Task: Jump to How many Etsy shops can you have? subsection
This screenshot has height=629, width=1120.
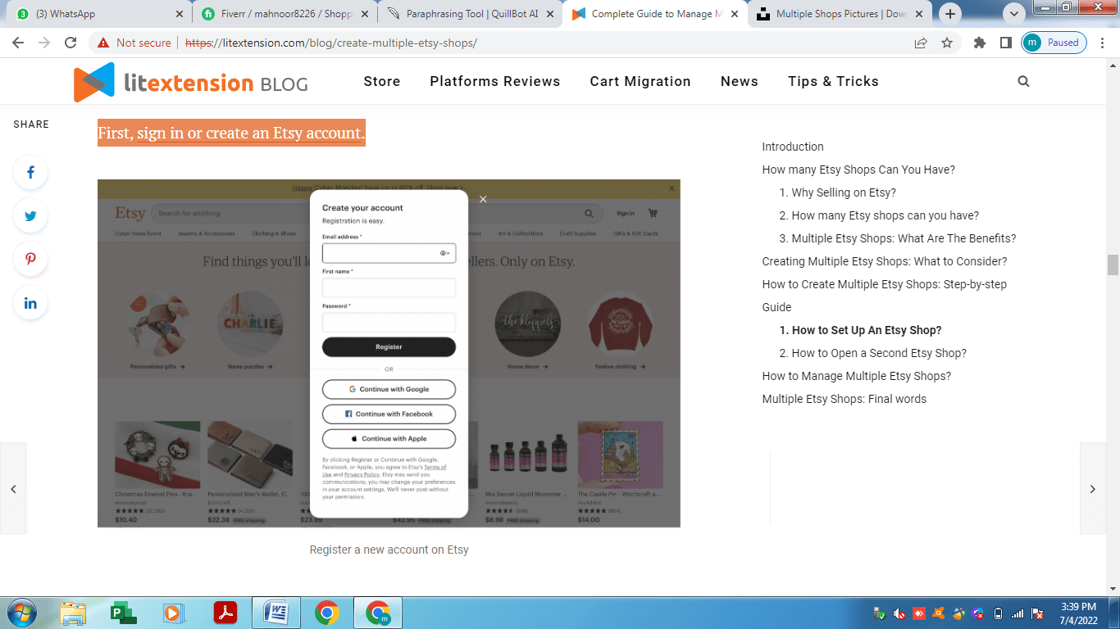Action: click(x=879, y=215)
